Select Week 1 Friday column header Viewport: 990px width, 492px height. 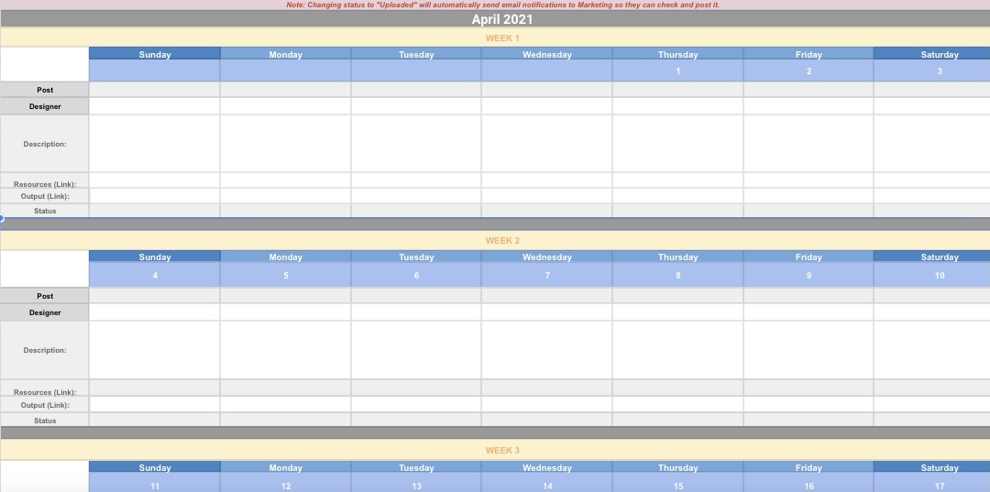(x=808, y=54)
